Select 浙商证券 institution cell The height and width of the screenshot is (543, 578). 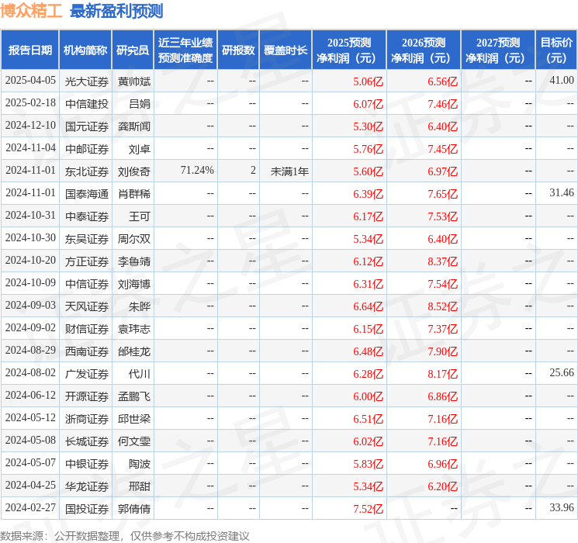[x=87, y=419]
